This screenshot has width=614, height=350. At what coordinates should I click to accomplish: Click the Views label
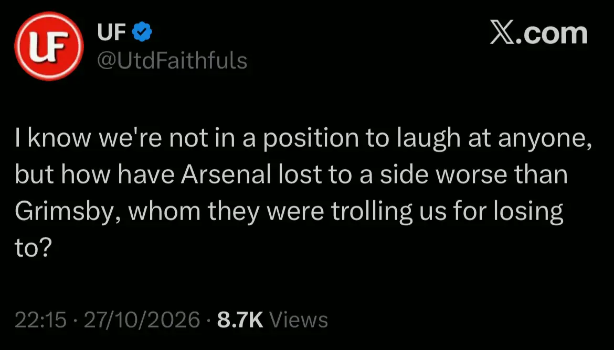(299, 320)
